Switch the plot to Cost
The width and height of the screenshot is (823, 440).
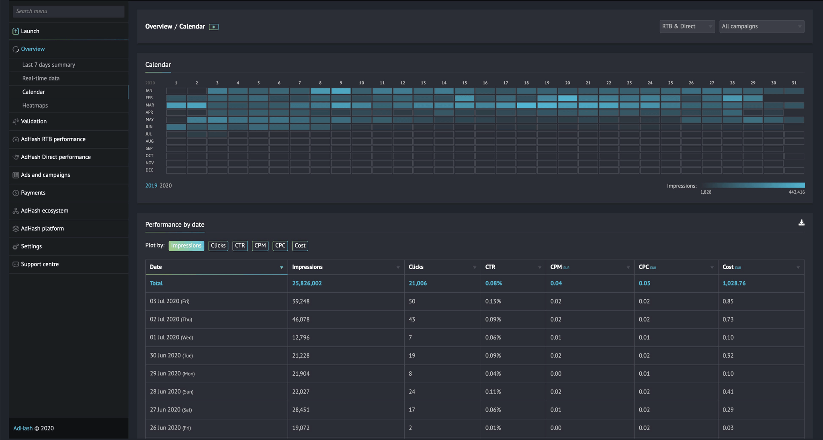pyautogui.click(x=300, y=246)
